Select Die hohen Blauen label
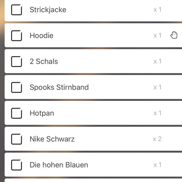Viewport: 182px width, 182px height. coord(59,165)
